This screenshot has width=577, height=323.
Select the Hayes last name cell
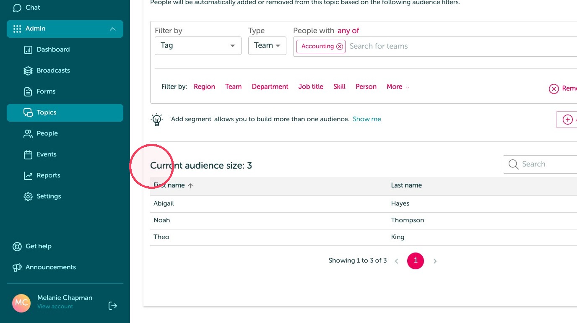400,203
